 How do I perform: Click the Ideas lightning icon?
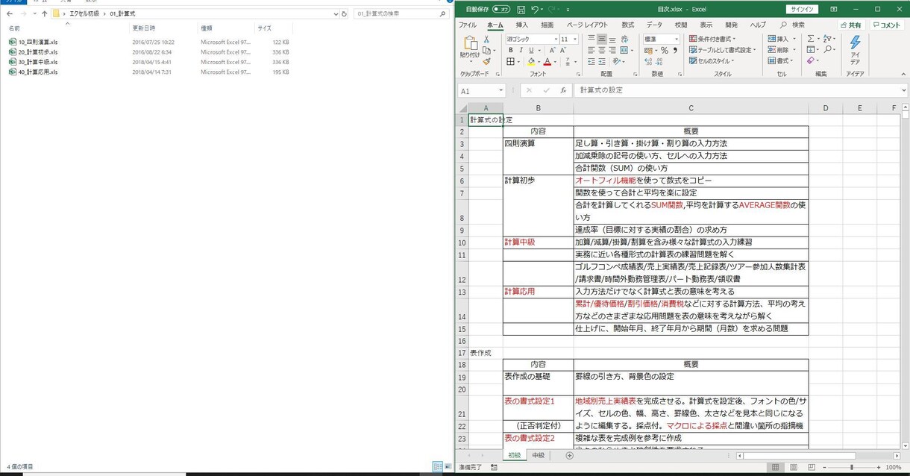tap(855, 43)
